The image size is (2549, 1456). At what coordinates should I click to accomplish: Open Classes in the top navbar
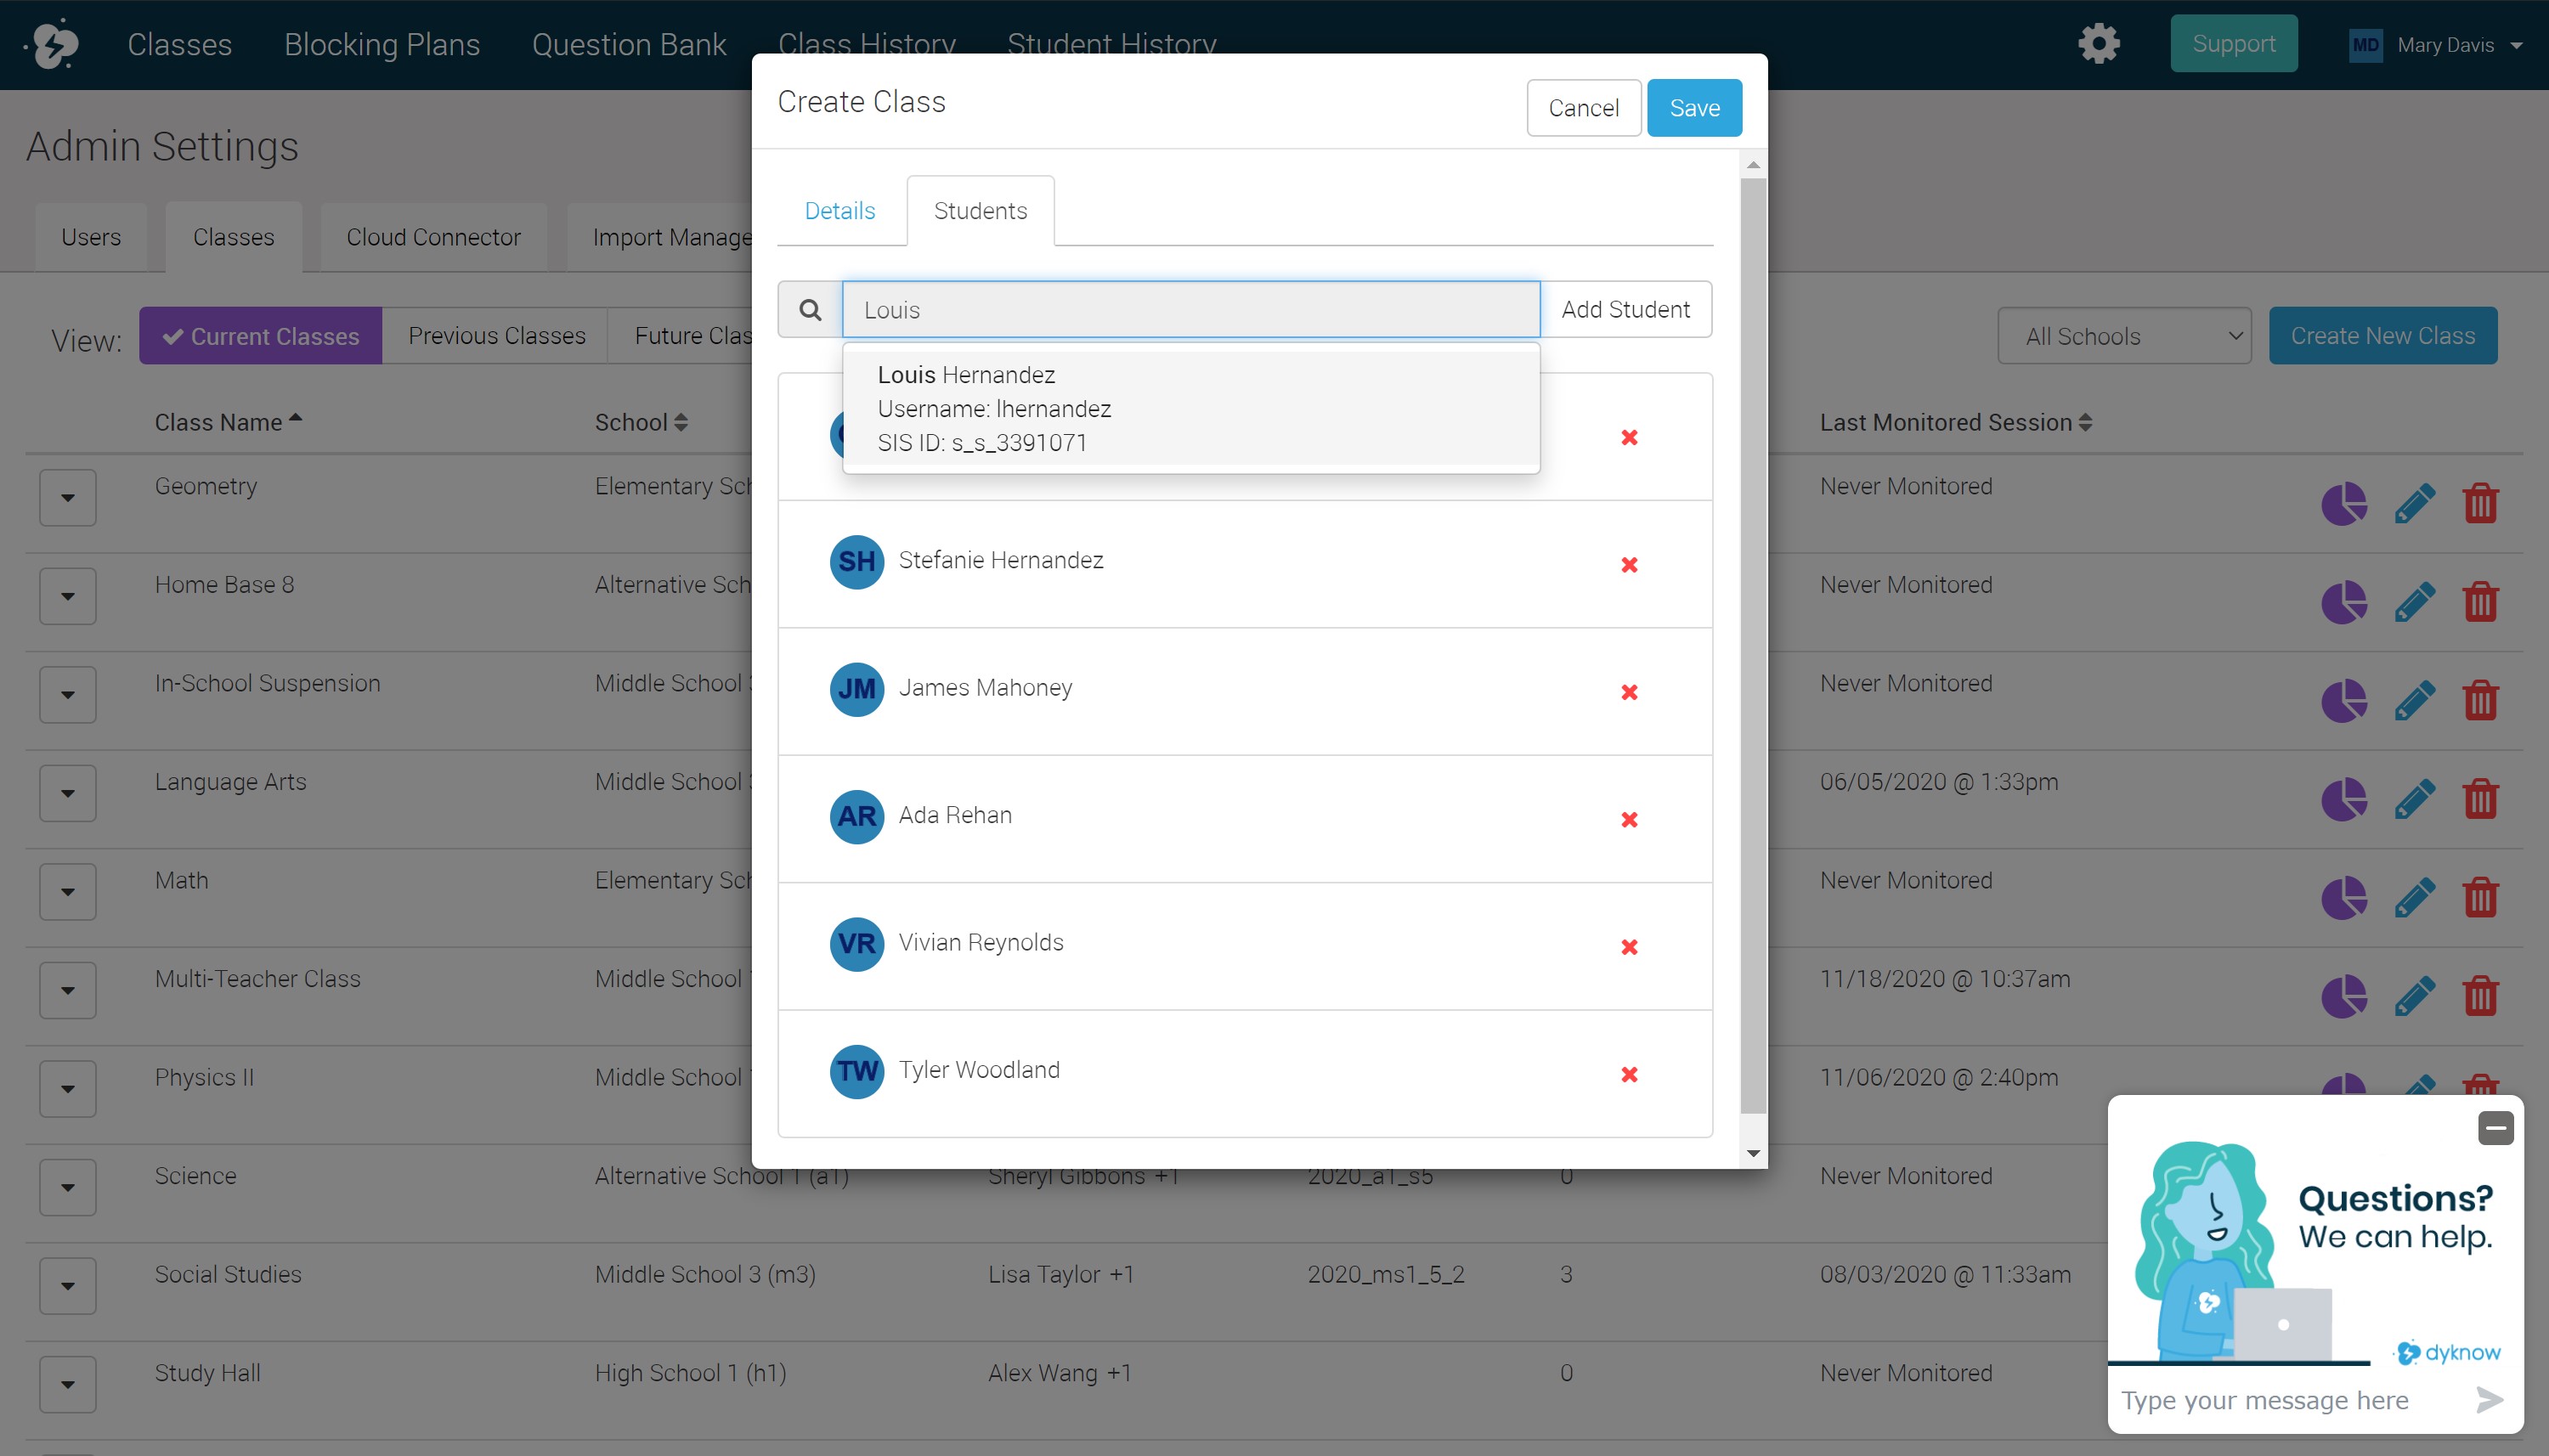(180, 44)
